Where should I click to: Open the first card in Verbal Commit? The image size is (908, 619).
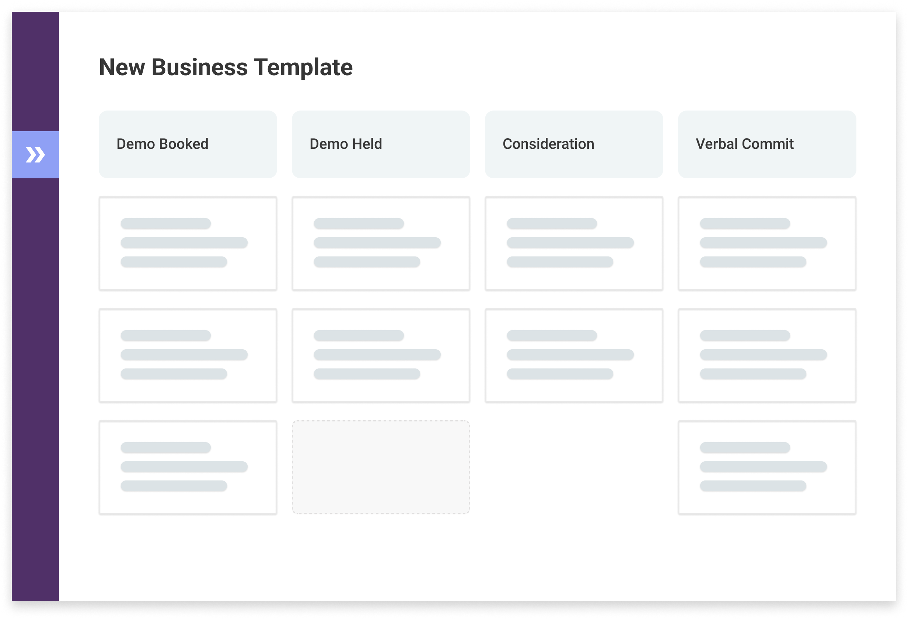click(766, 244)
